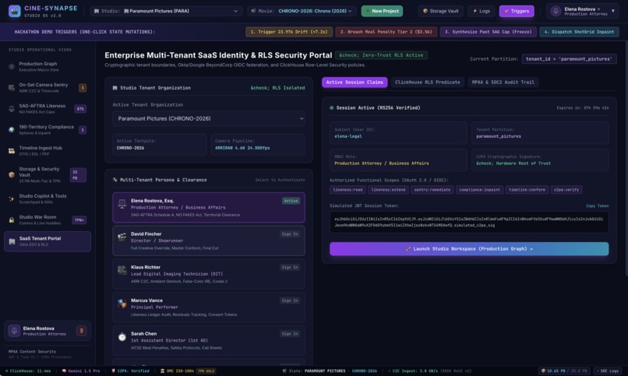This screenshot has width=628, height=376.
Task: Click the C2PA Verified status entry
Action: 130,371
